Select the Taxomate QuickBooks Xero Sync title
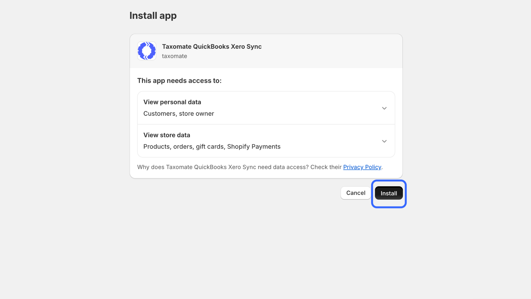Screen dimensions: 531x299 tap(212, 47)
